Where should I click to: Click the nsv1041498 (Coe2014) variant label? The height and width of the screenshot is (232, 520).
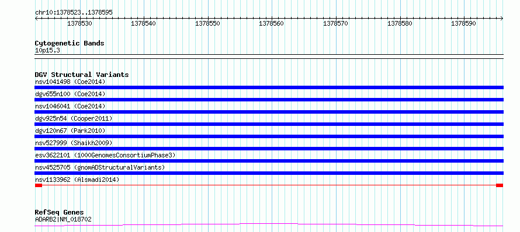pyautogui.click(x=70, y=82)
